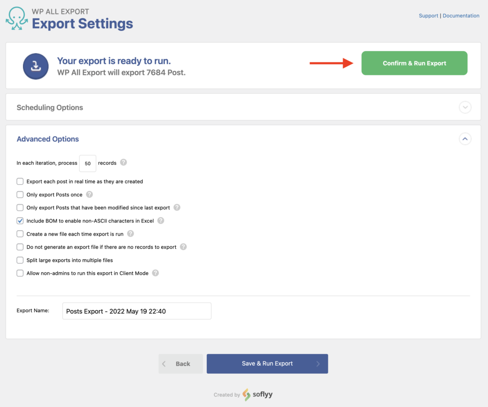Open help tooltip for iteration records setting
The image size is (488, 407).
(x=123, y=162)
